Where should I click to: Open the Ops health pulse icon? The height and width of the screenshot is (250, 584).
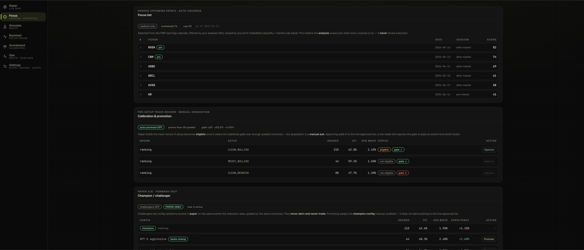tap(5, 56)
